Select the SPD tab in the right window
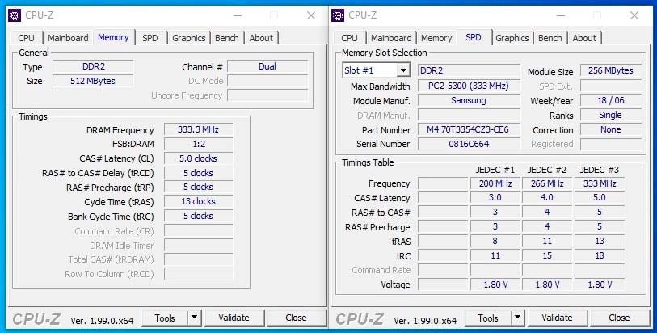This screenshot has width=657, height=333. (474, 37)
